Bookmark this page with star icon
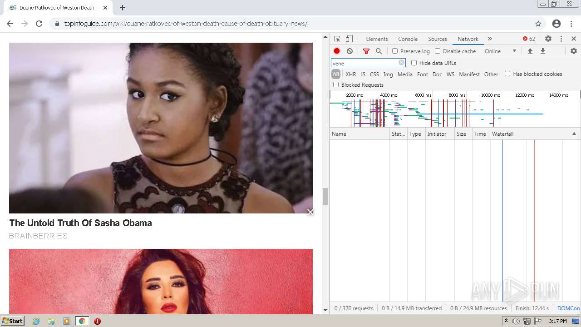Image resolution: width=581 pixels, height=327 pixels. pos(538,24)
